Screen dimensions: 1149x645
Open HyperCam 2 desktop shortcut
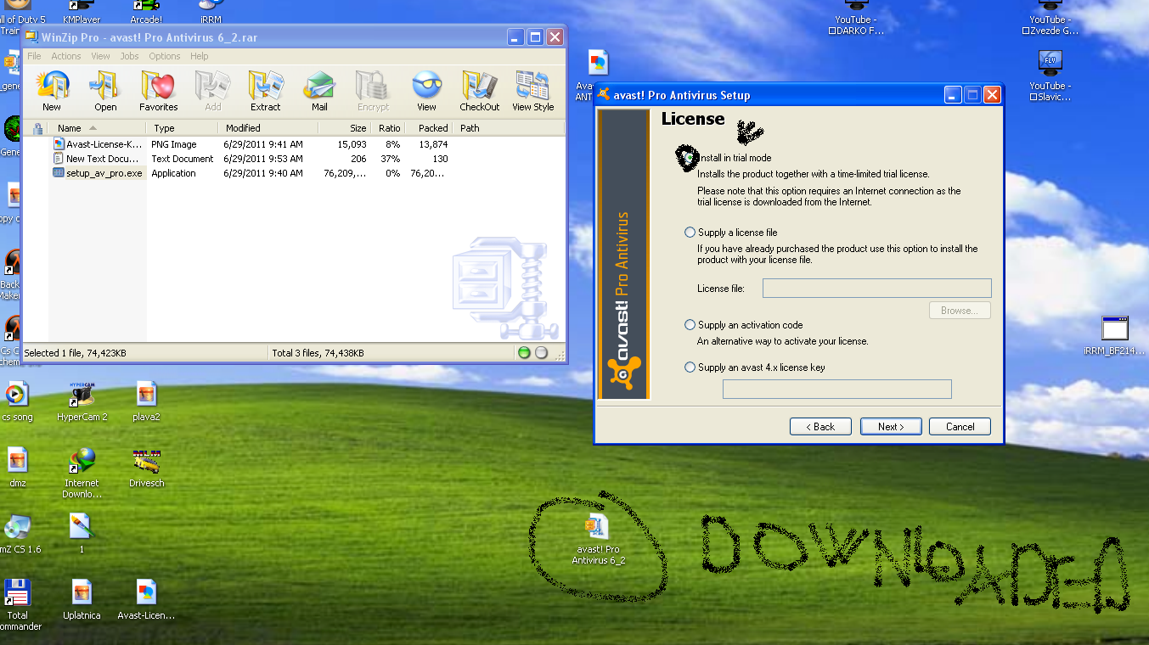(82, 401)
